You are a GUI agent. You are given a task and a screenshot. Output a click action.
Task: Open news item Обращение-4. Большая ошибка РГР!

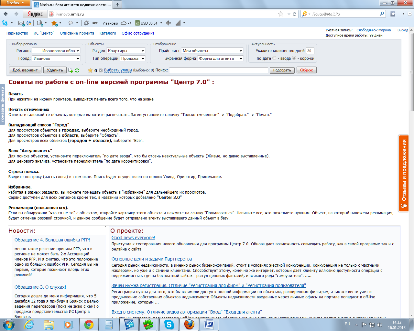[52, 240]
